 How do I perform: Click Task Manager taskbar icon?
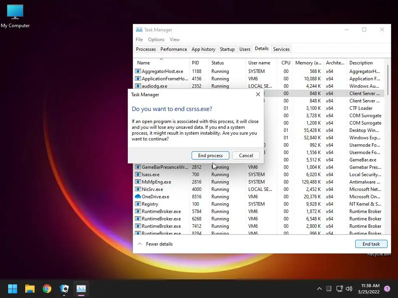[81, 289]
